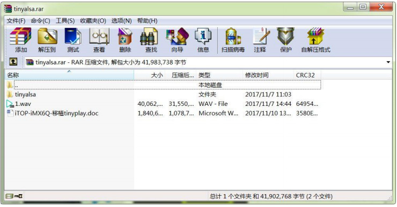The height and width of the screenshot is (207, 397).
Task: Click the 2017/11/7 11:03 date cell
Action: [x=268, y=95]
